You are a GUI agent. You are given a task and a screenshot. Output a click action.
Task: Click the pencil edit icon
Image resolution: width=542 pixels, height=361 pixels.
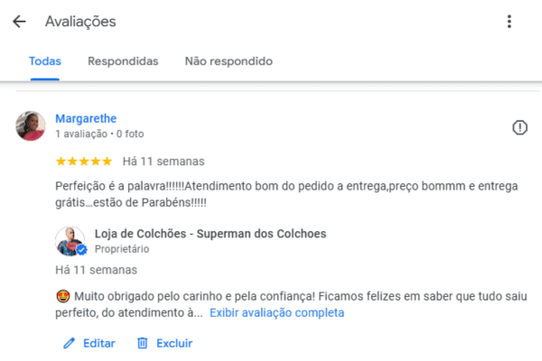[x=70, y=343]
